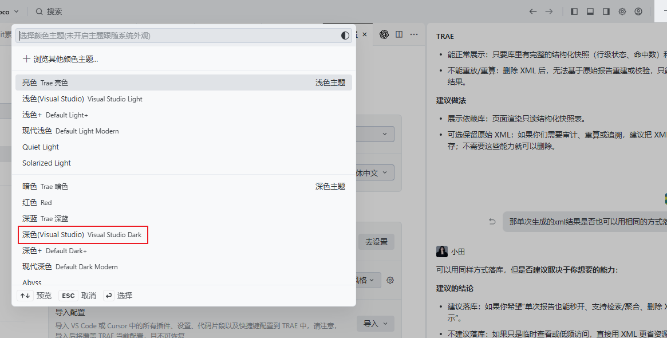This screenshot has height=338, width=667.
Task: Toggle the bottom panel layout icon
Action: tap(590, 11)
